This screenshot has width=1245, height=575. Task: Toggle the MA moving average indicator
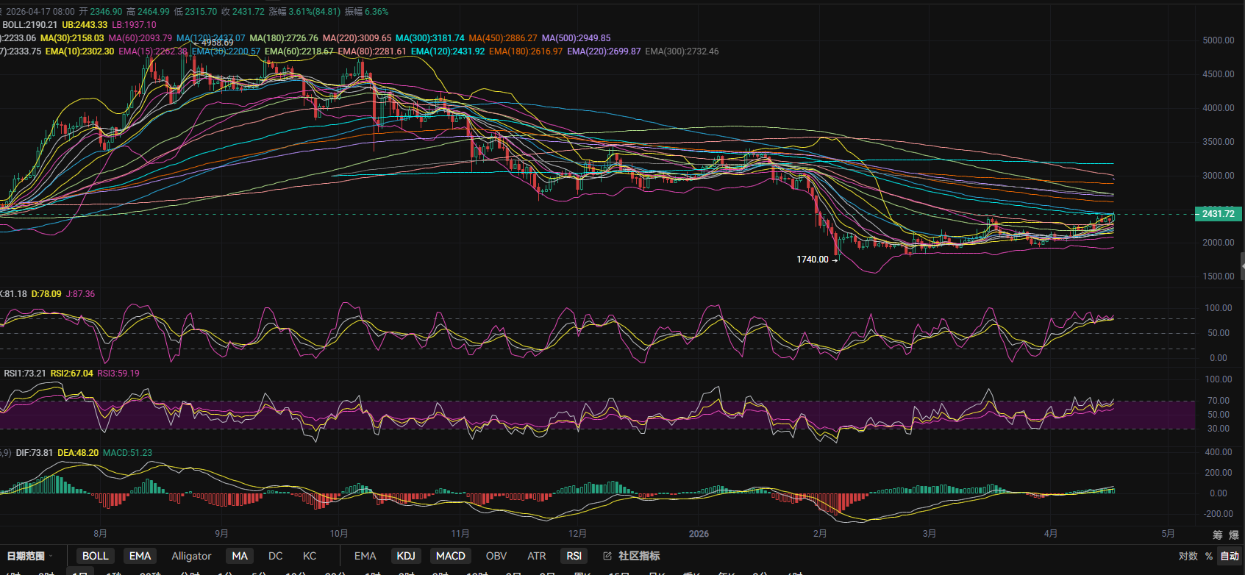coord(240,556)
